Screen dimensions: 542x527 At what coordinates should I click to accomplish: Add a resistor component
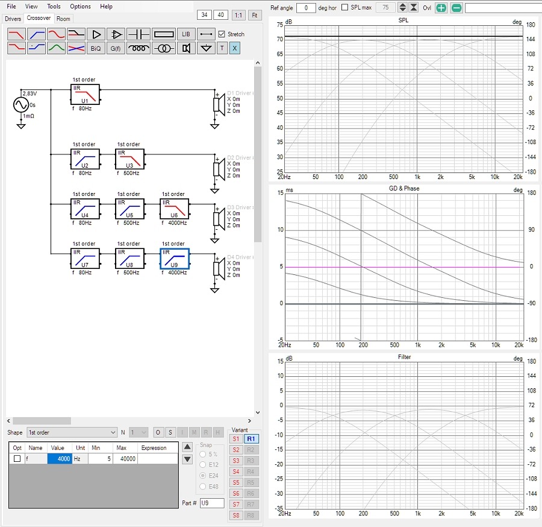[x=163, y=34]
